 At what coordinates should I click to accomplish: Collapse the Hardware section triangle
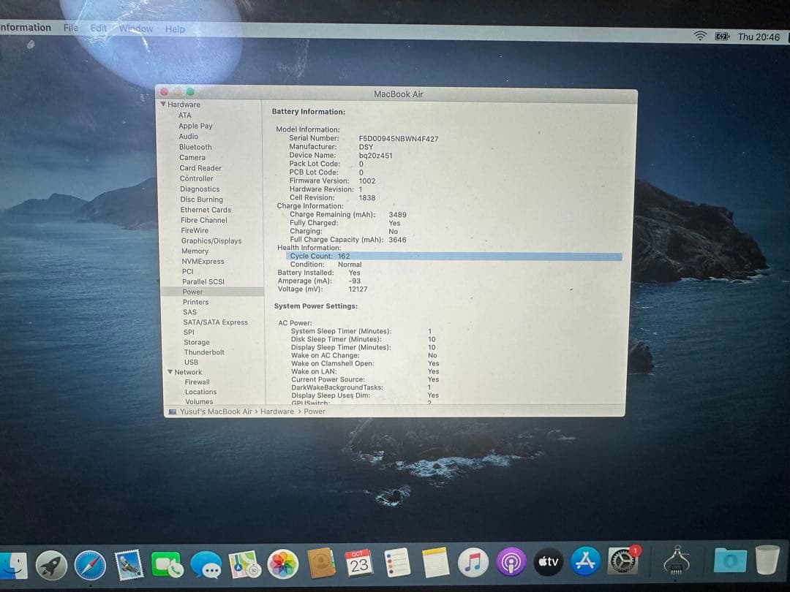point(162,105)
